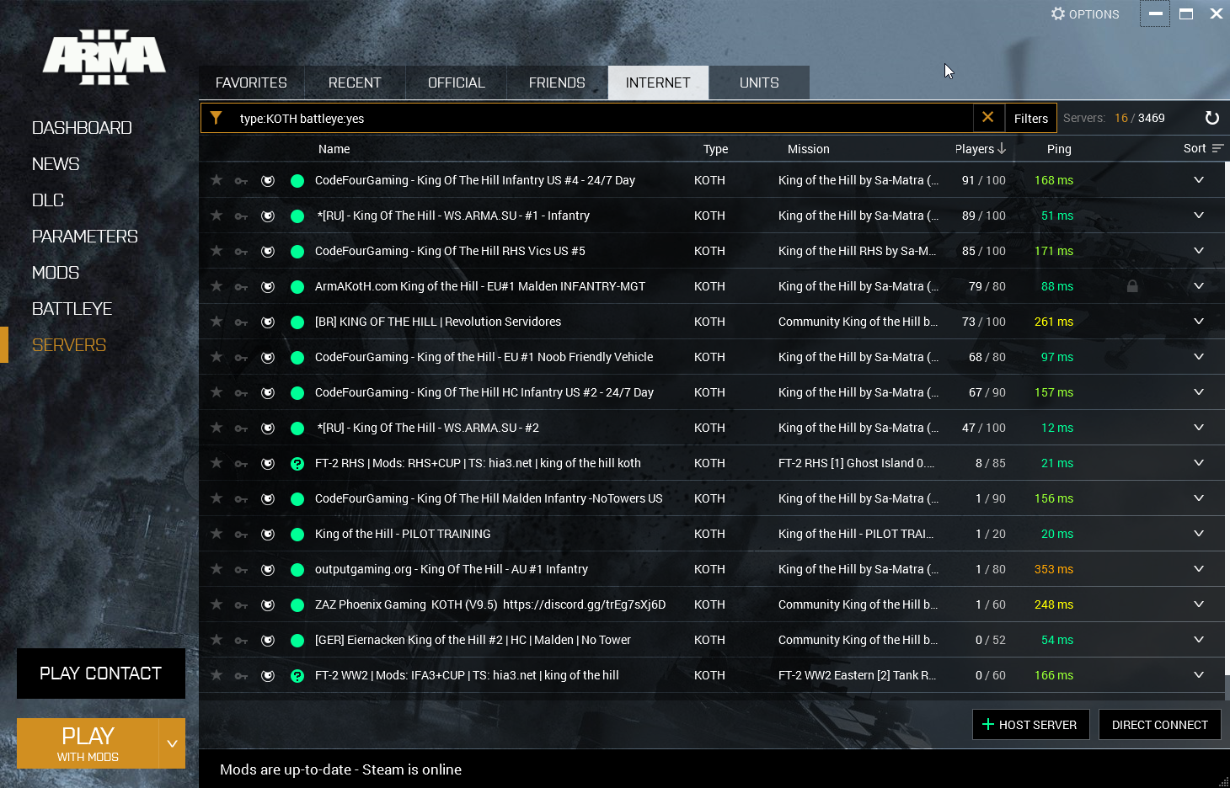Toggle favorite star for [BR] Revolution Servidores
Image resolution: width=1230 pixels, height=788 pixels.
(217, 322)
